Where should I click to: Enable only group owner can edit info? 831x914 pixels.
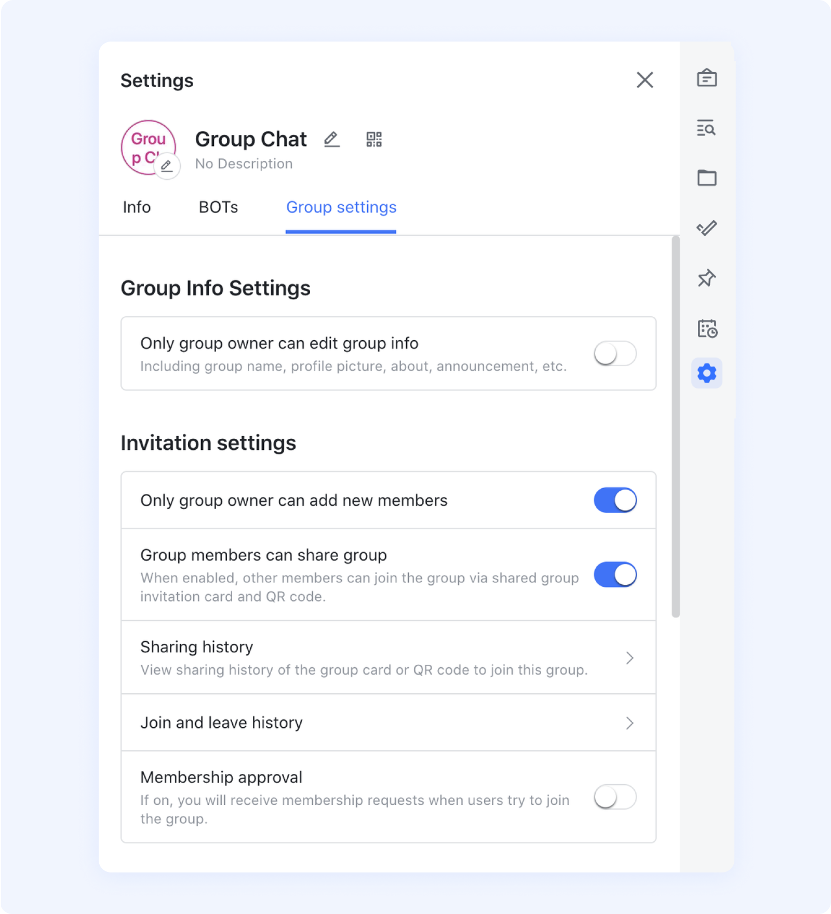[615, 354]
